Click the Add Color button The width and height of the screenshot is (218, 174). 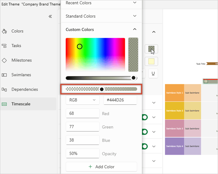point(101,167)
